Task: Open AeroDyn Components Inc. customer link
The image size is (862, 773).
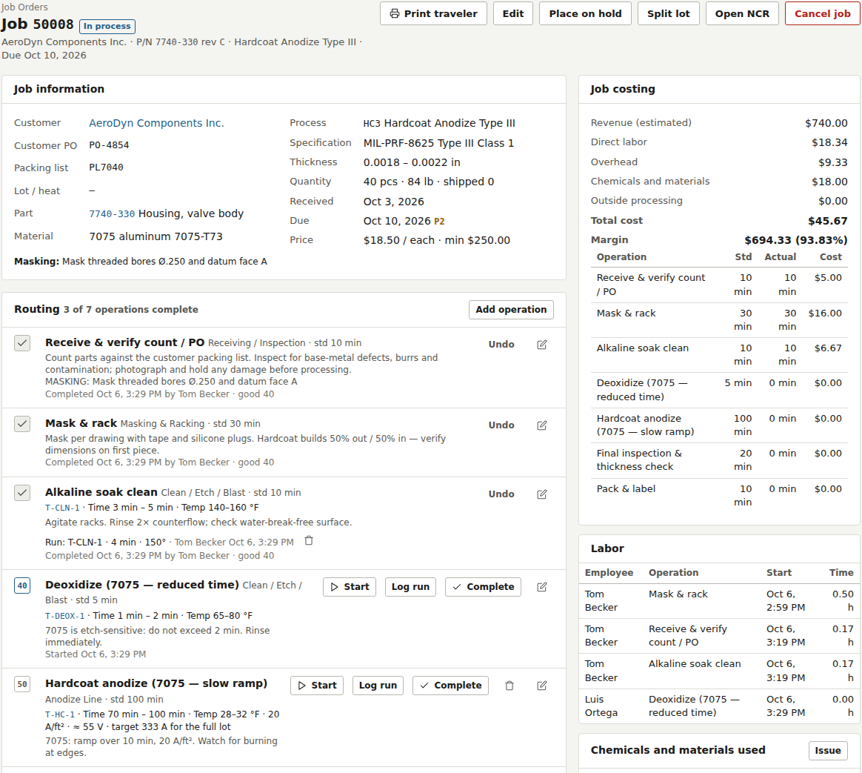Action: (x=156, y=123)
